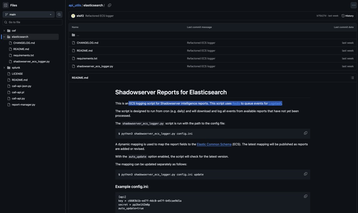Copy the shadowserver_ecs_logger.py run command
The width and height of the screenshot is (358, 213).
(305, 132)
